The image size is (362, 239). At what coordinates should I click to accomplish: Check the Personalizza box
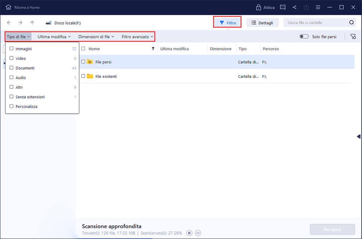point(11,106)
